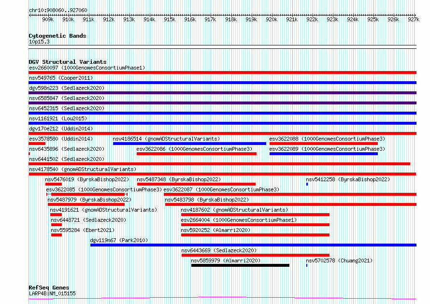
Task: Select the LARP4B NM_015155 gene line
Action: [222, 298]
